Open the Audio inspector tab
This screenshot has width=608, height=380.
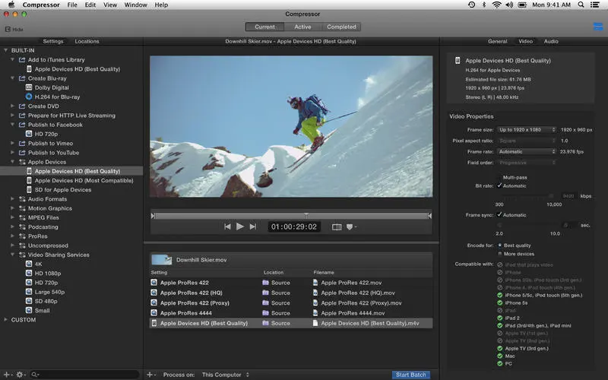pos(550,41)
